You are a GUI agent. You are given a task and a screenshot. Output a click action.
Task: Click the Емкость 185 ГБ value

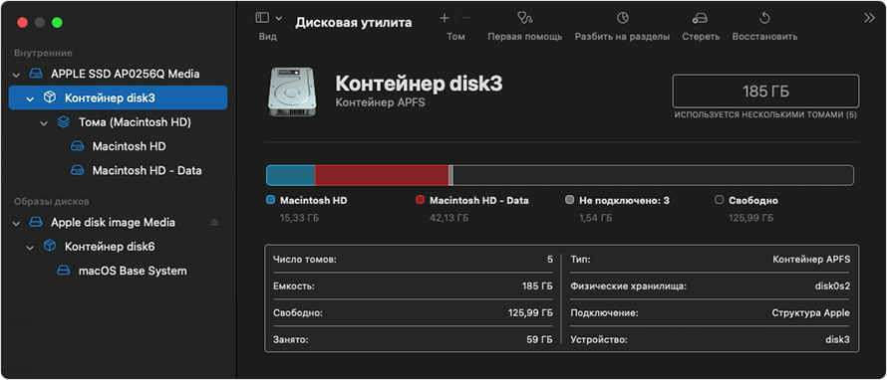[537, 285]
